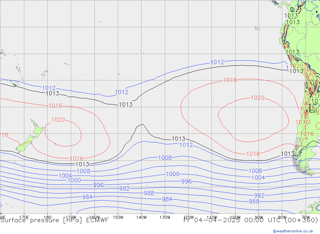The height and width of the screenshot is (234, 320).
Task: Click the 180 longitude label
Action: click(x=48, y=217)
